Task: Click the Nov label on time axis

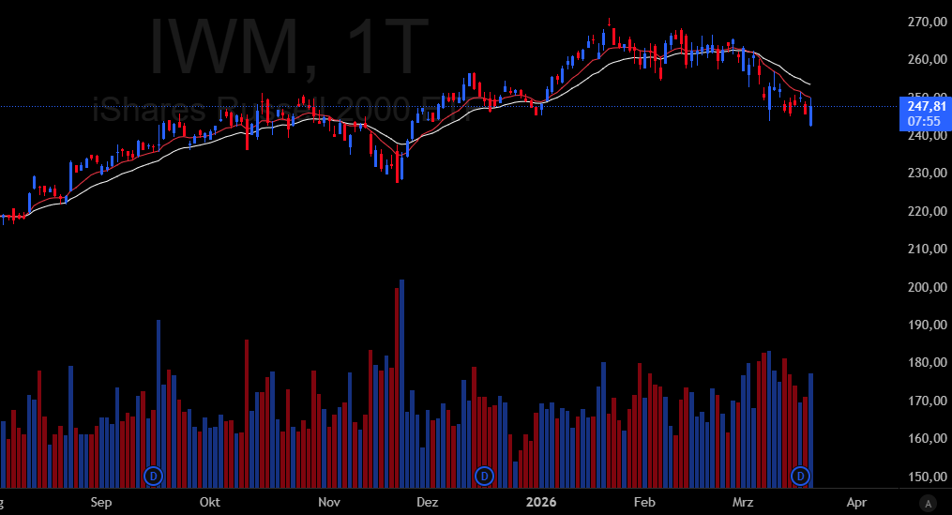Action: click(329, 503)
